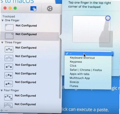Select the one finger top-left corner tap gesture
This screenshot has height=114, width=120.
[x=9, y=27]
